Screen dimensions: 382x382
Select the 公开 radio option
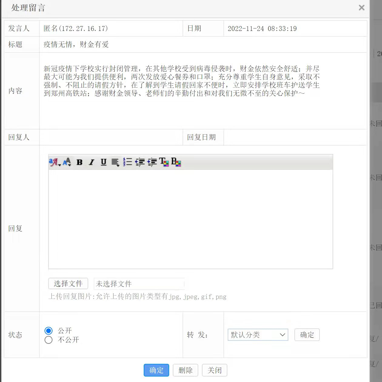(49, 330)
